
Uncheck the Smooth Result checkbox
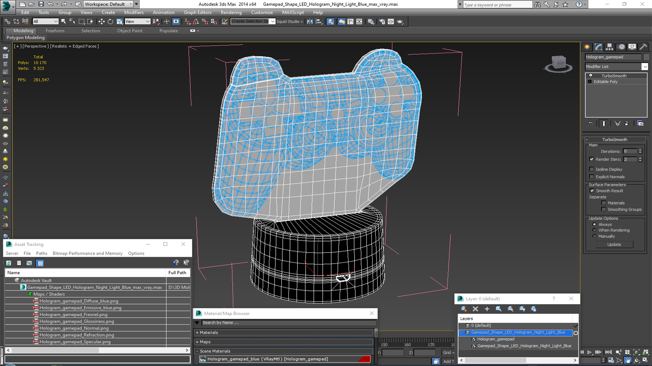592,191
